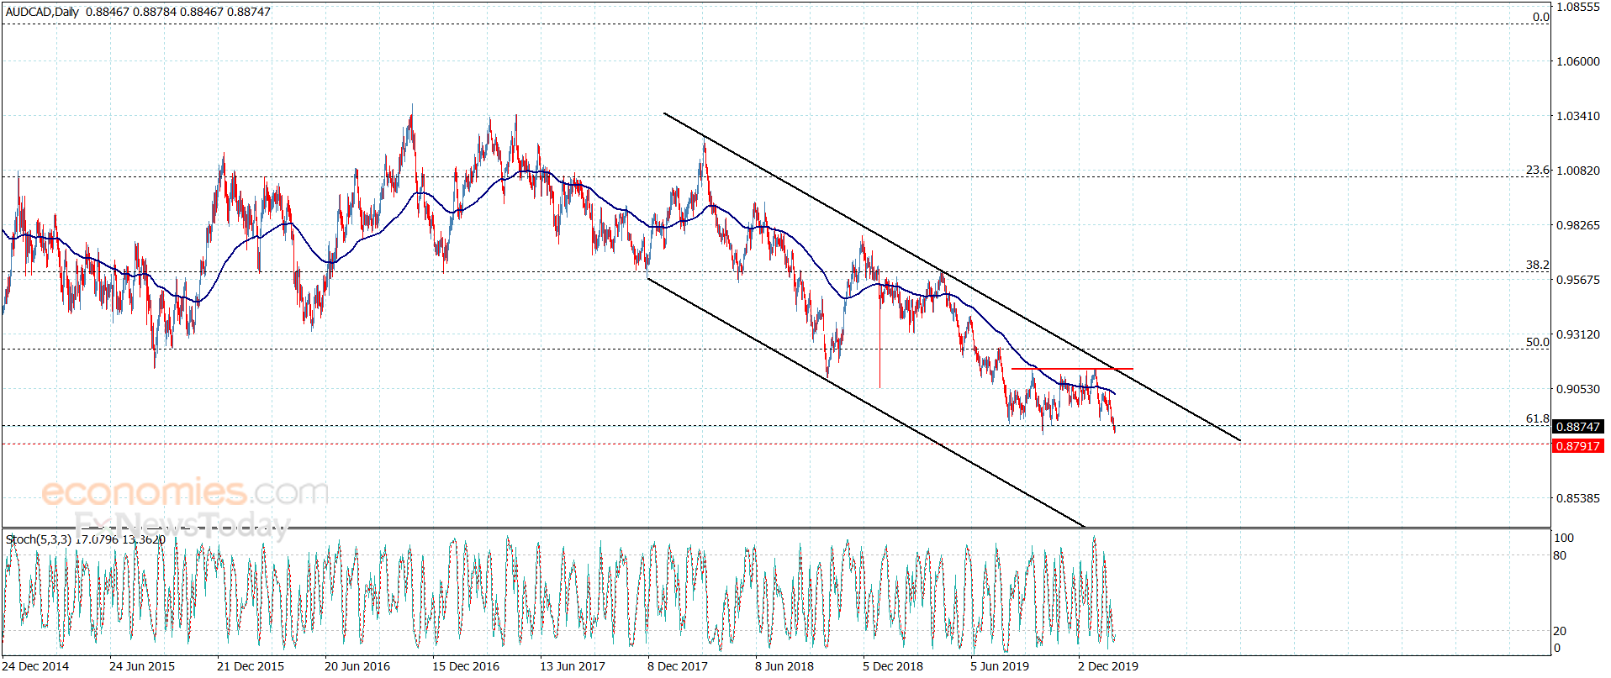Click the 1.03410 price axis label
This screenshot has width=1611, height=678.
pos(1578,116)
